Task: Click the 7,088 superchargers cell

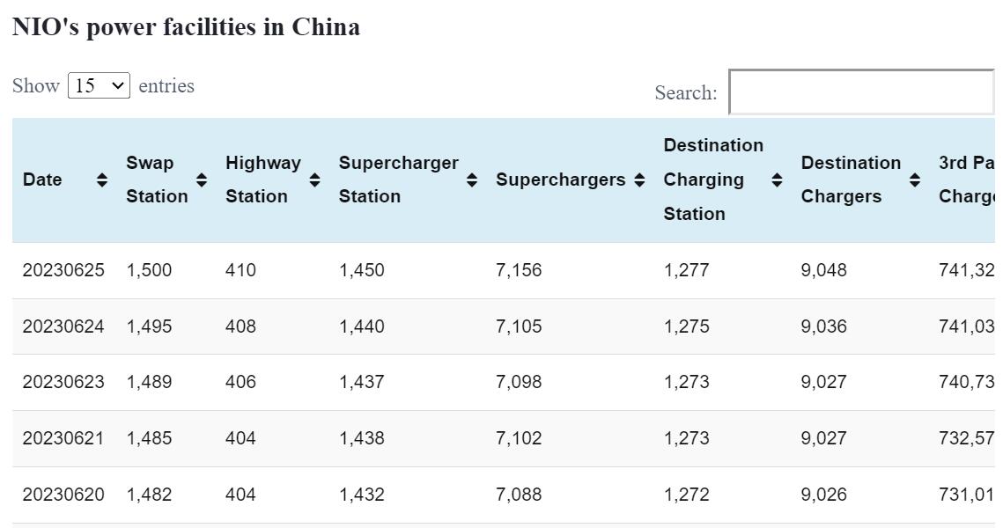Action: point(519,495)
